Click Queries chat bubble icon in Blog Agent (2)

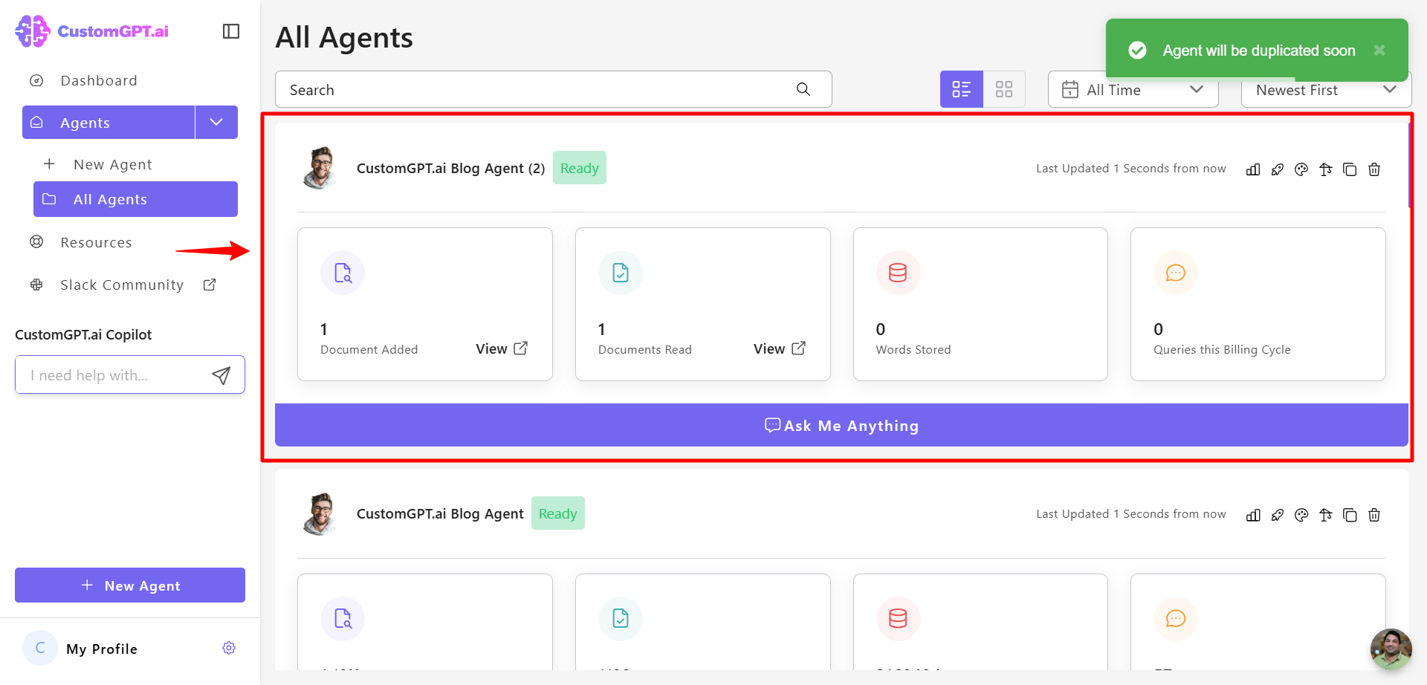point(1176,273)
